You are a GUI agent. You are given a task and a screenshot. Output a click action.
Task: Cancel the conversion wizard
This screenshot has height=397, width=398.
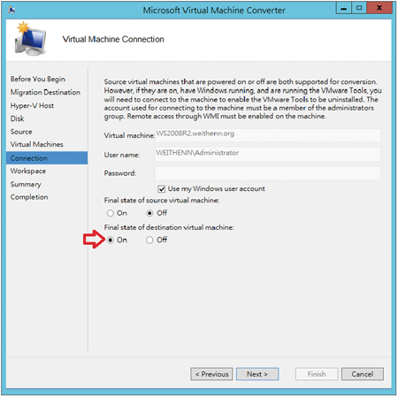363,374
